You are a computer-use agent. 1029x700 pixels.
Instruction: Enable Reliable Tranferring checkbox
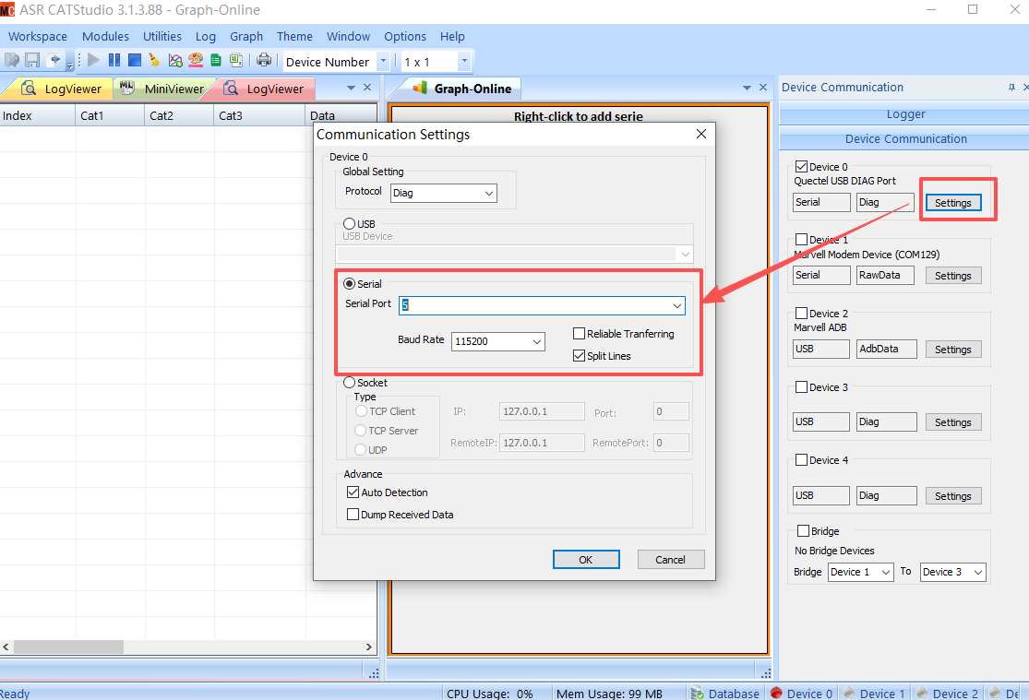click(579, 333)
